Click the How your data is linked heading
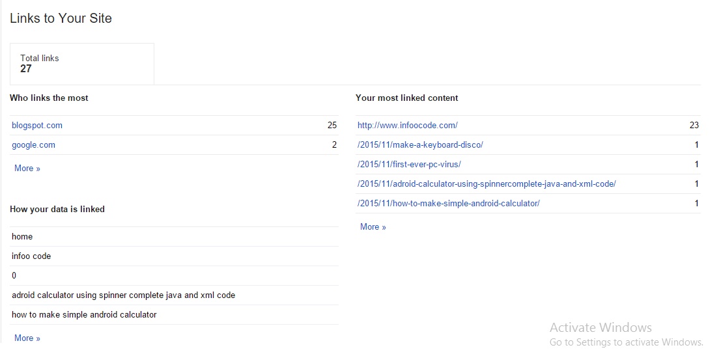The width and height of the screenshot is (719, 354). click(57, 210)
